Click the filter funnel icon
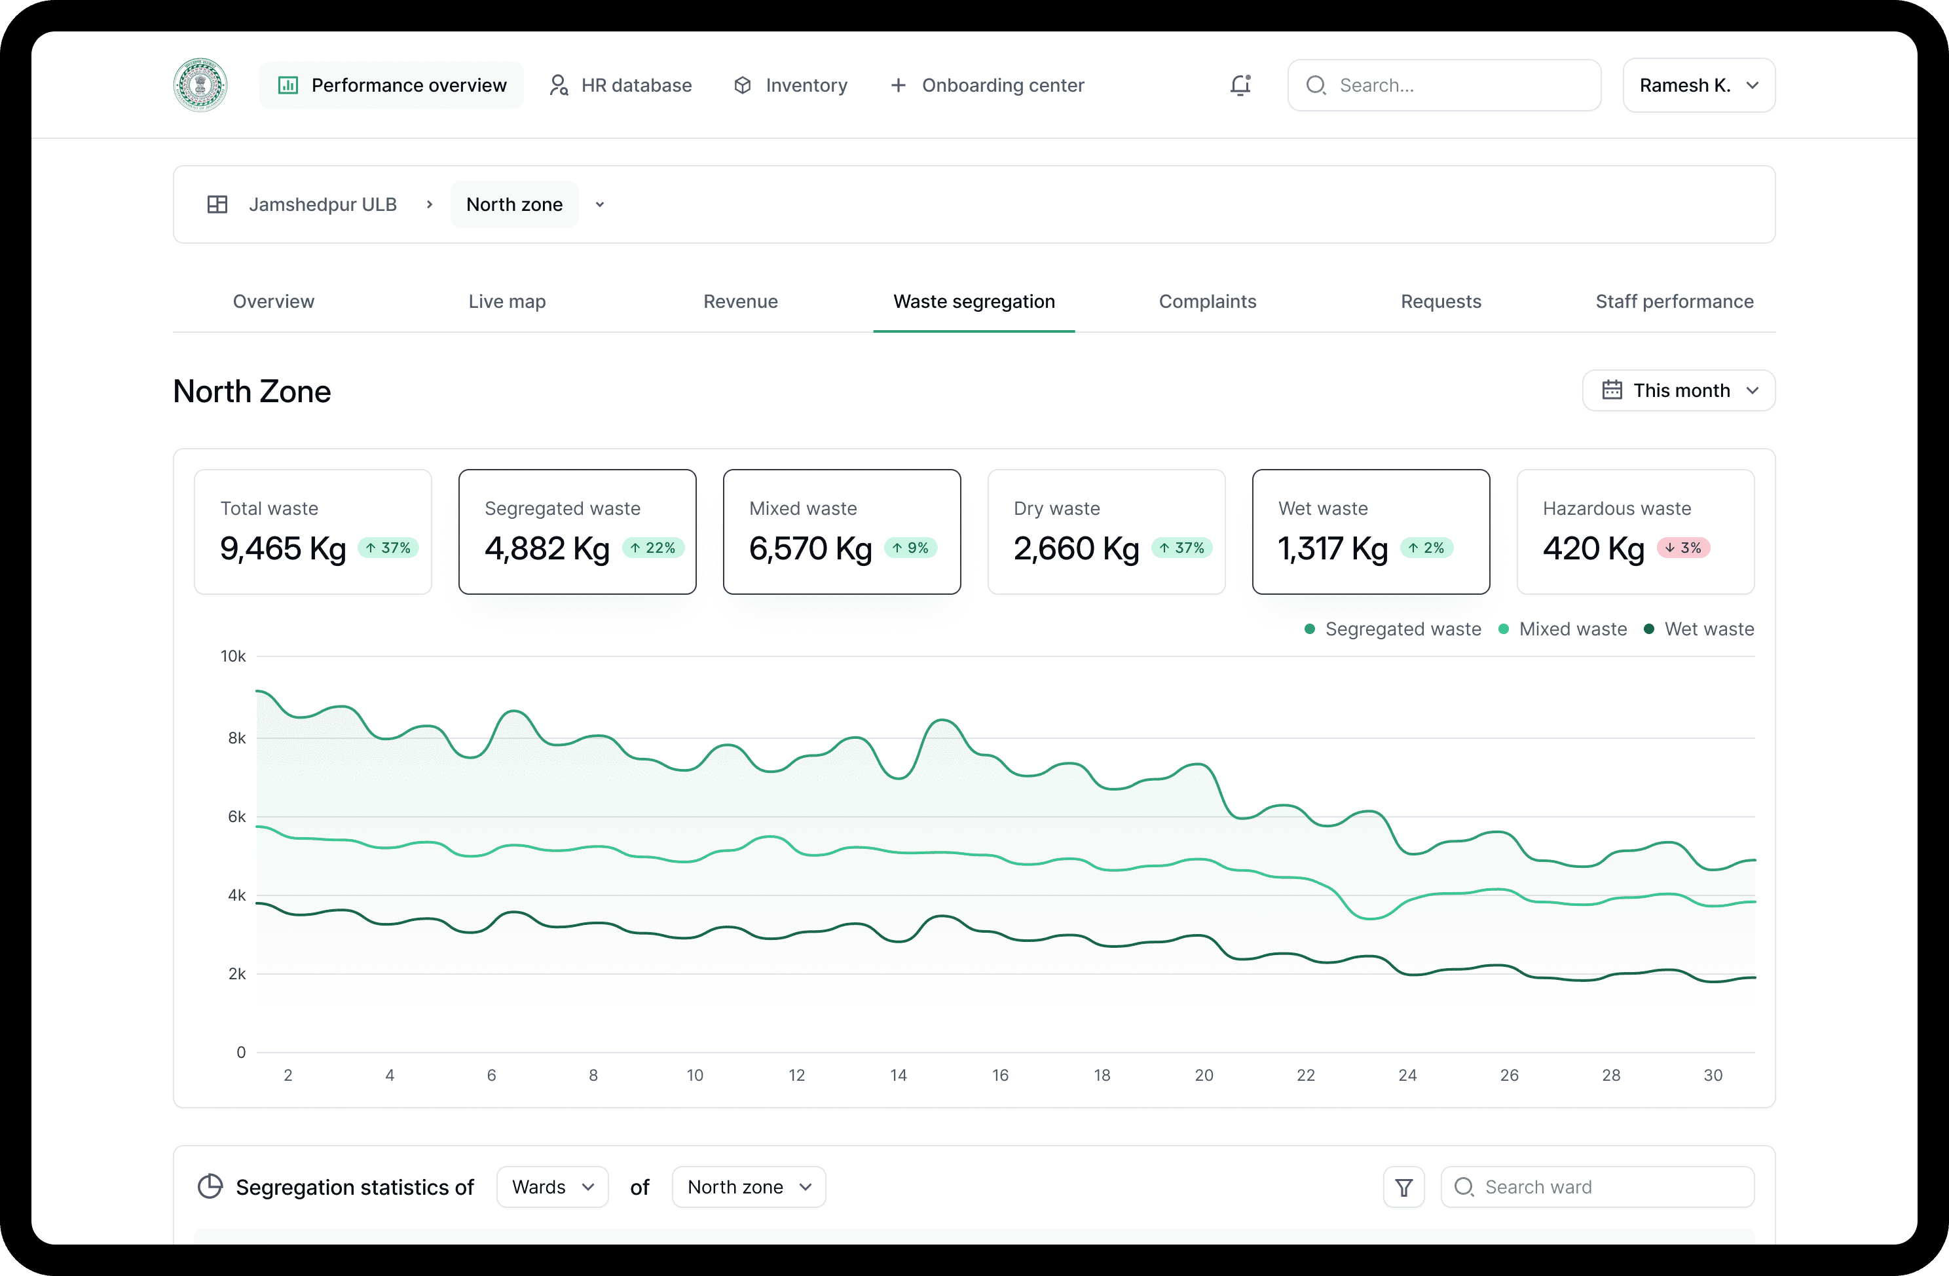The width and height of the screenshot is (1949, 1276). tap(1403, 1187)
